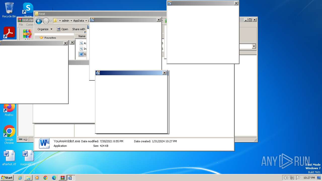Close the active blue-titled popup window
This screenshot has height=181, width=322.
tap(165, 73)
